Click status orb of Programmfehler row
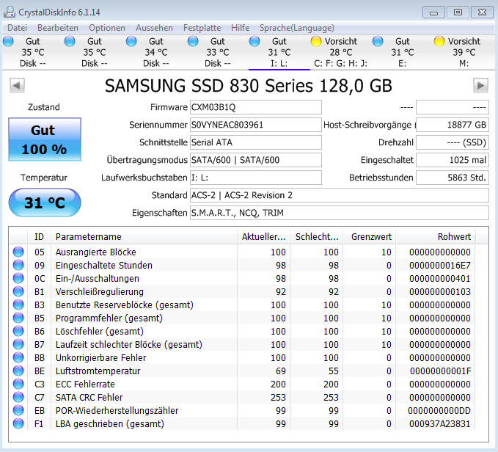Screen dimensions: 498x452 pyautogui.click(x=18, y=318)
